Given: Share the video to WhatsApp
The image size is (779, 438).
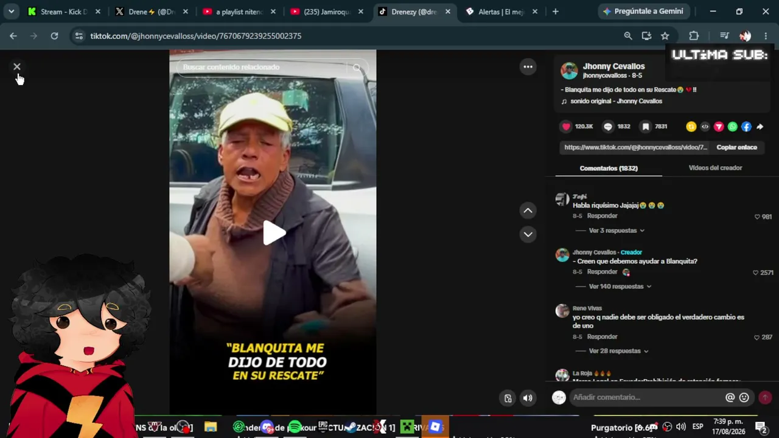Looking at the screenshot, I should tap(733, 127).
